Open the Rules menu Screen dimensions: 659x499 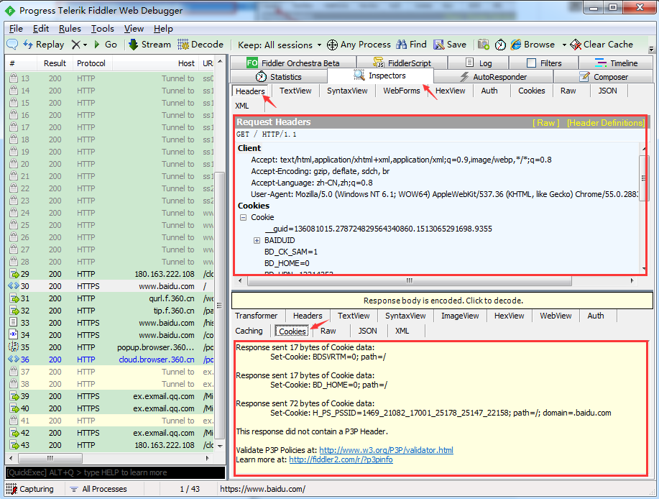(x=70, y=29)
